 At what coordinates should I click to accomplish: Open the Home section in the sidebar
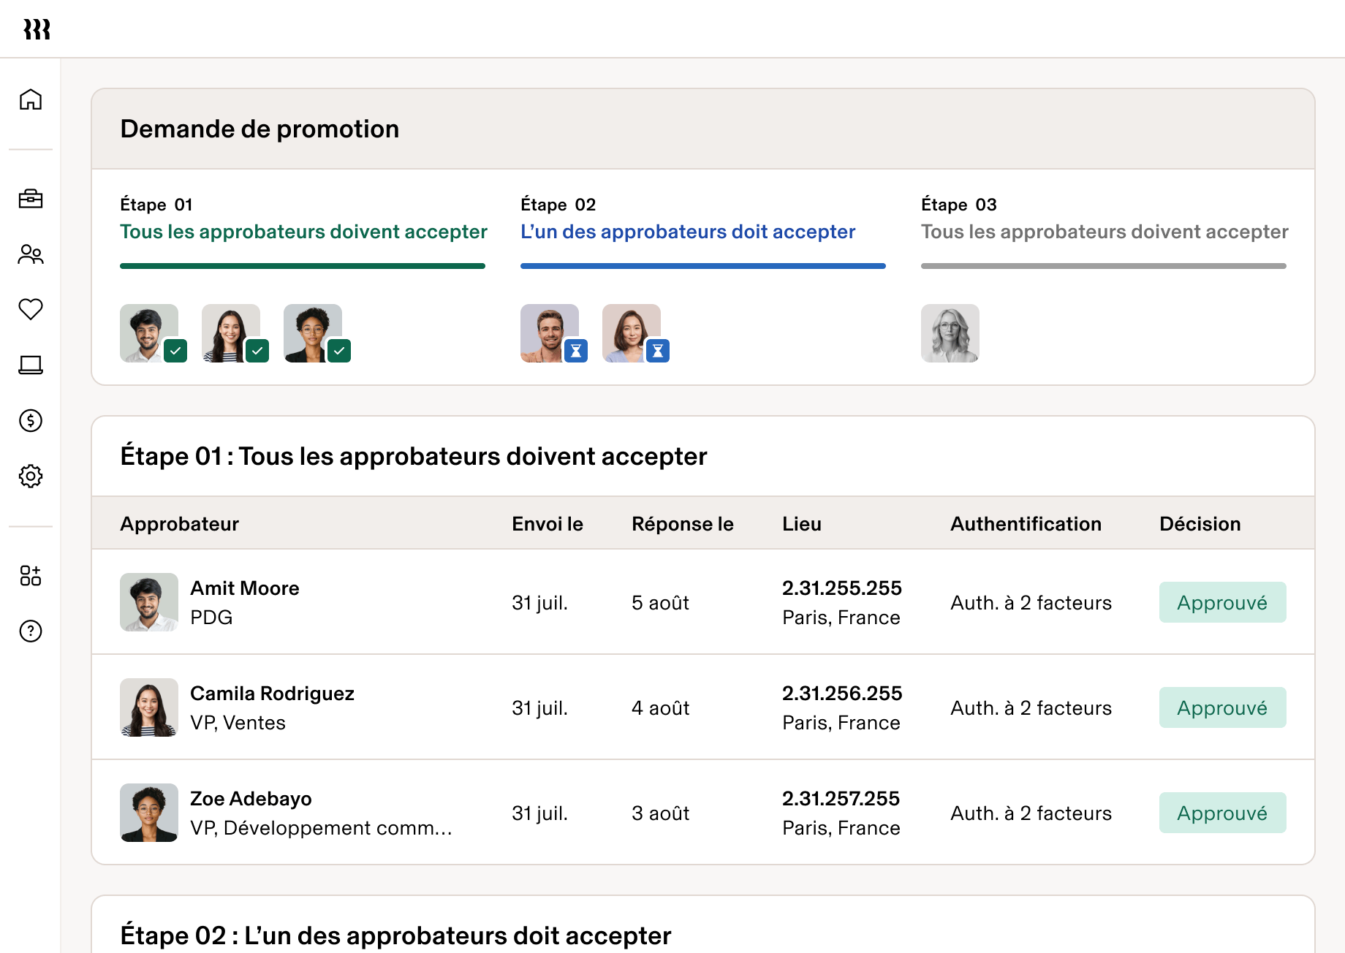point(31,100)
